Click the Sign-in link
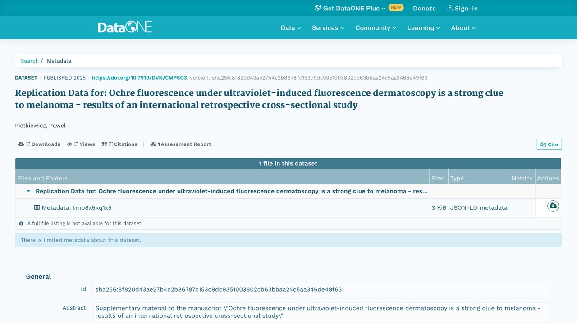 point(463,8)
